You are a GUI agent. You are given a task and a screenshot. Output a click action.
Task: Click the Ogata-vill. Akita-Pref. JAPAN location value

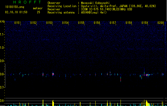coord(118,6)
